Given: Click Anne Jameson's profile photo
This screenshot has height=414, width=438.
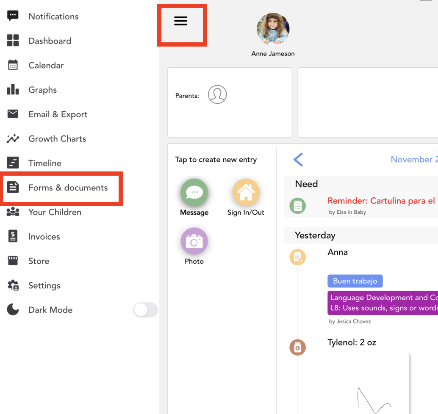Looking at the screenshot, I should [x=273, y=28].
